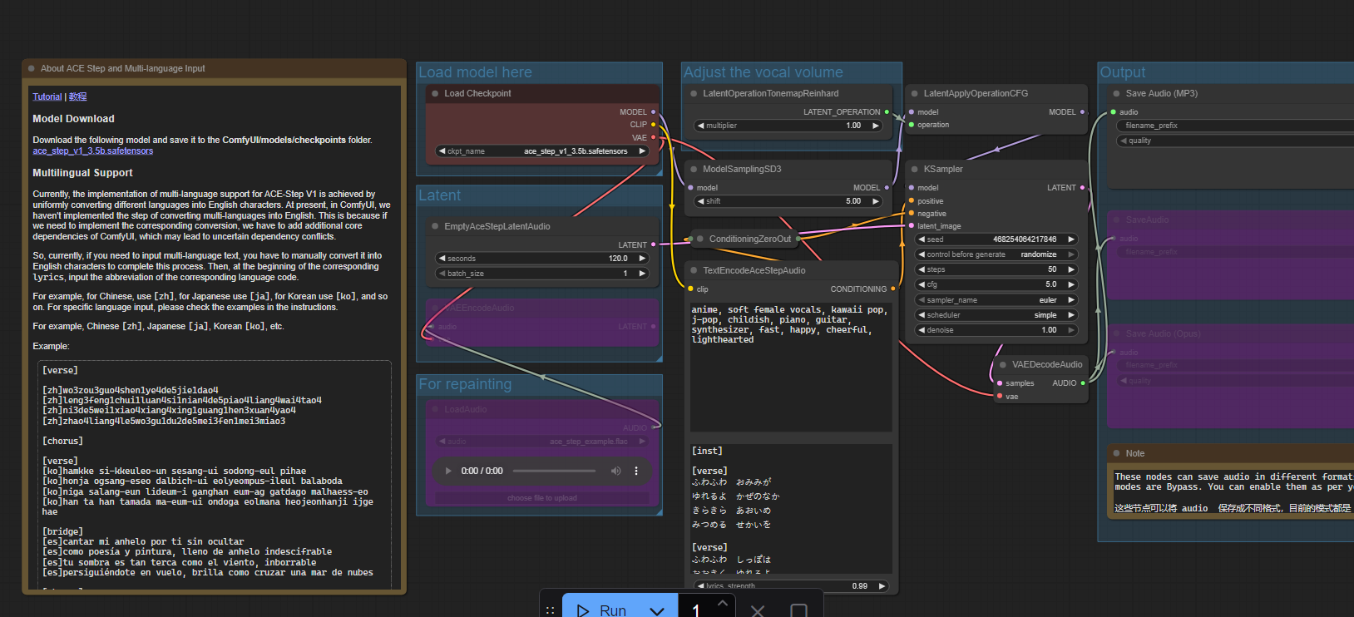
Task: Open the 教程 link in the note
Action: [x=77, y=96]
